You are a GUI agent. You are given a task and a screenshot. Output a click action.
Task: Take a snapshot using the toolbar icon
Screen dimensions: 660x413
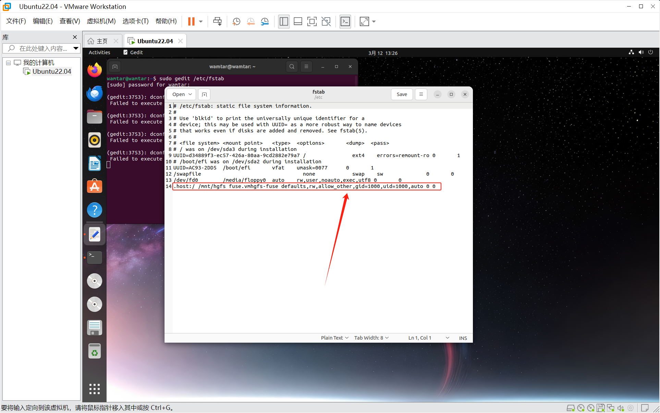[x=236, y=22]
